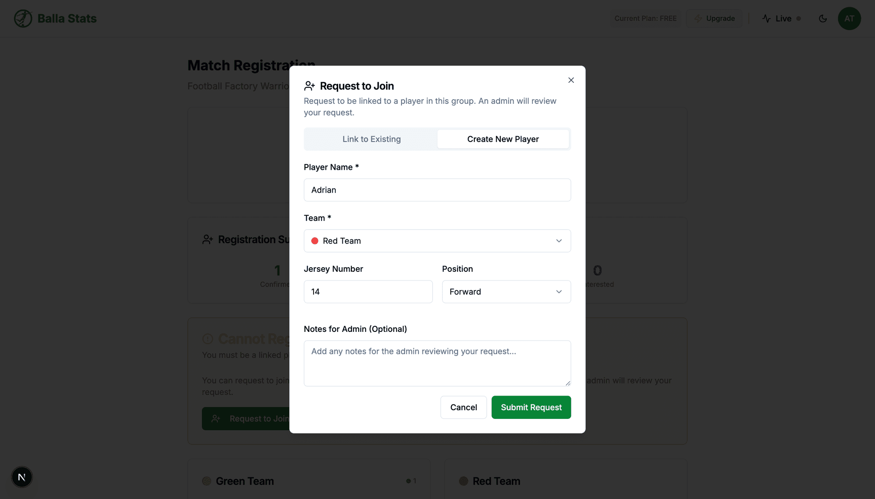Click the red team color dot

314,241
